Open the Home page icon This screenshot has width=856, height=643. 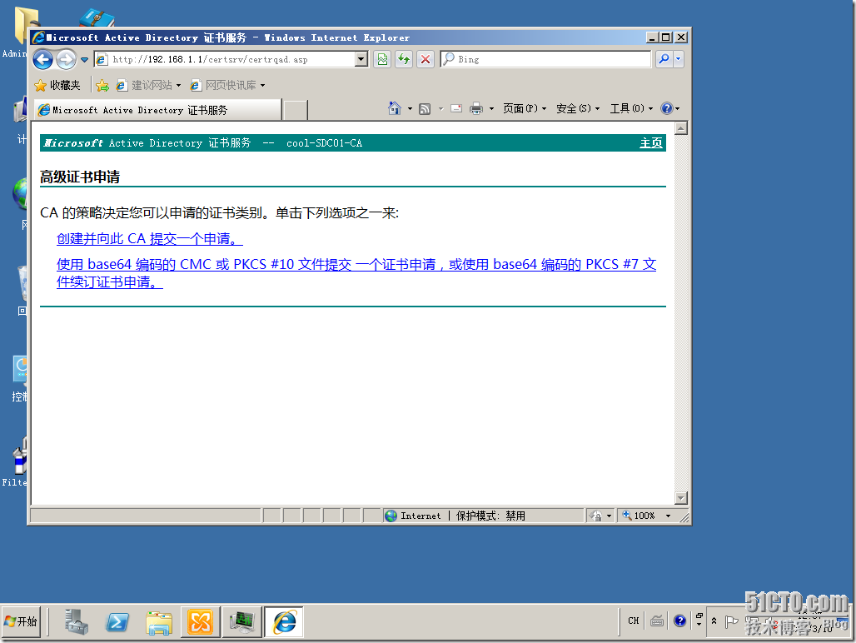coord(394,108)
